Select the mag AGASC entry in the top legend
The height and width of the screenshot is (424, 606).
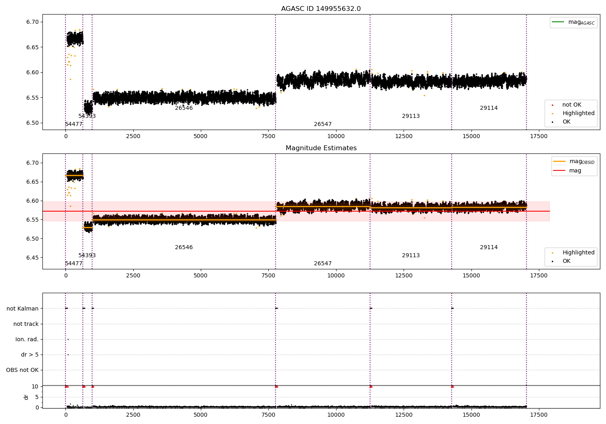(573, 22)
